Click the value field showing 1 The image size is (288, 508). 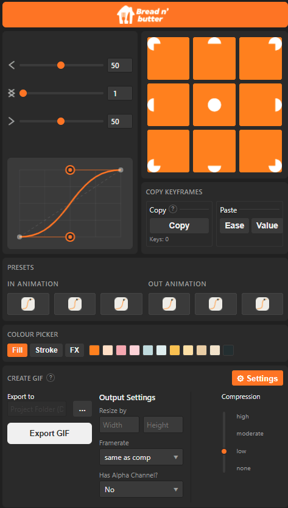[120, 93]
